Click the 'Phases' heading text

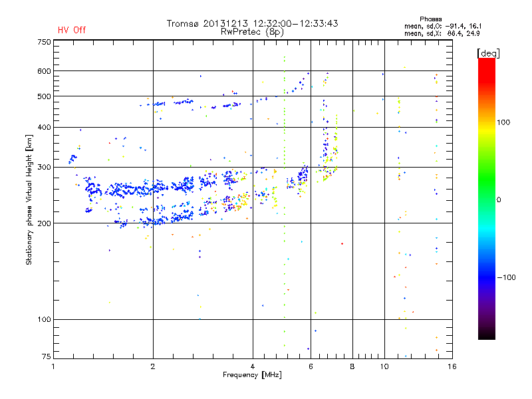click(430, 19)
